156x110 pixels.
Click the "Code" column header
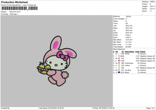coord(137,52)
